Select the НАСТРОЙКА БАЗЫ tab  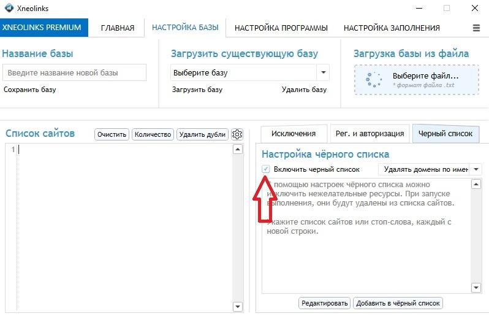coord(185,28)
